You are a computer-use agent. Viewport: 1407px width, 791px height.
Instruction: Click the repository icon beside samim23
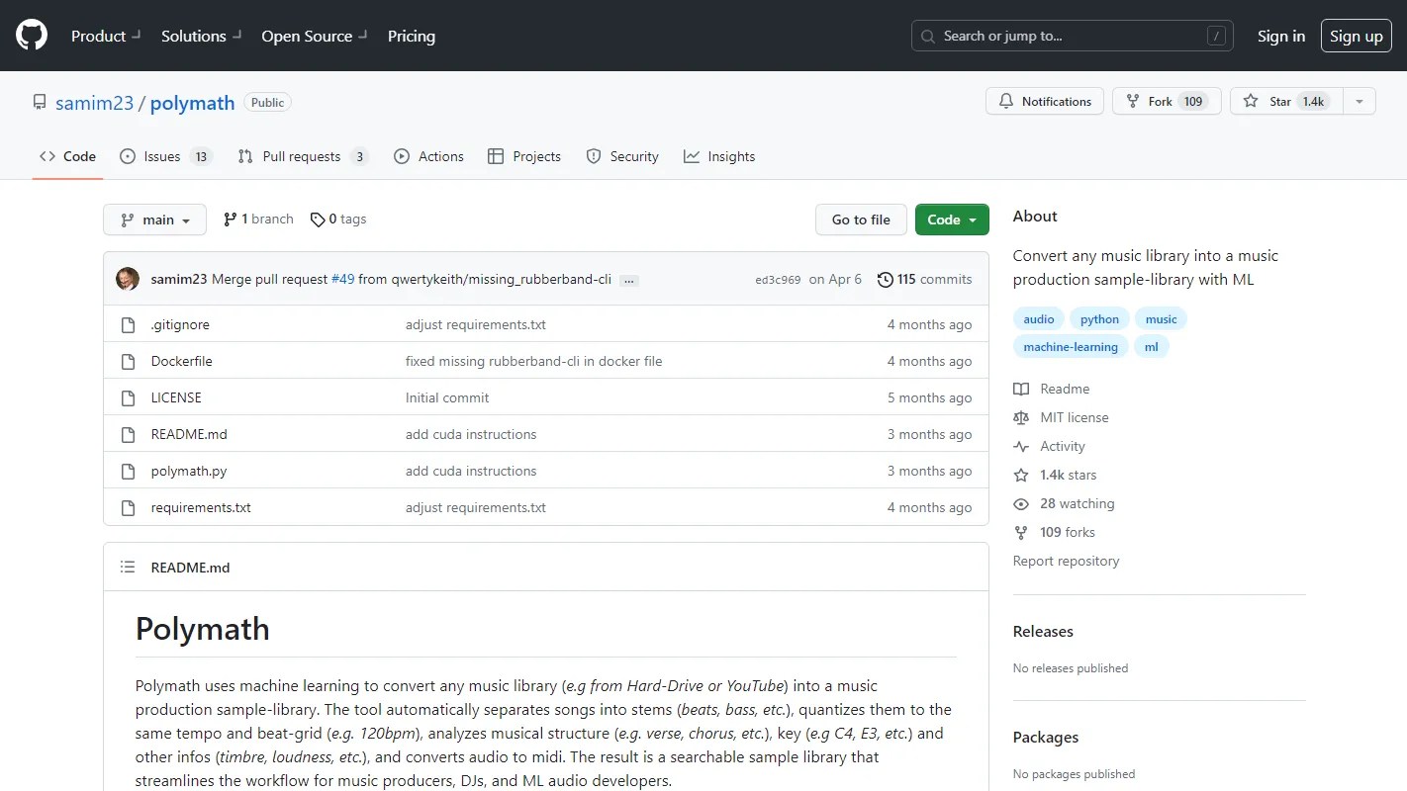40,102
